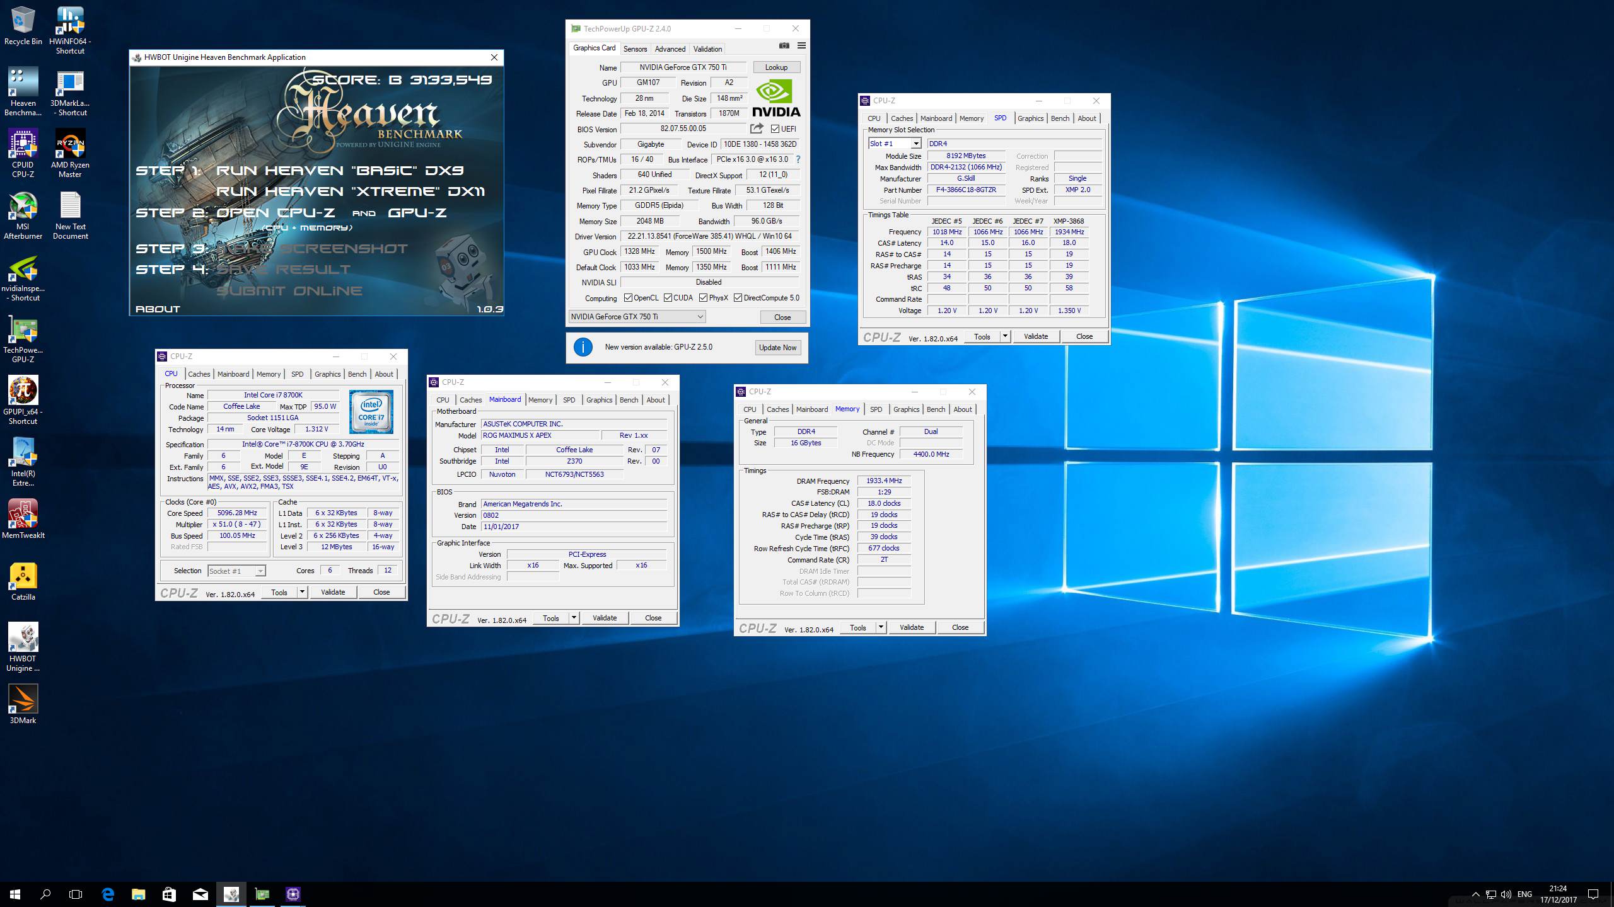1614x907 pixels.
Task: Open Microsoft Edge from taskbar
Action: (x=108, y=894)
